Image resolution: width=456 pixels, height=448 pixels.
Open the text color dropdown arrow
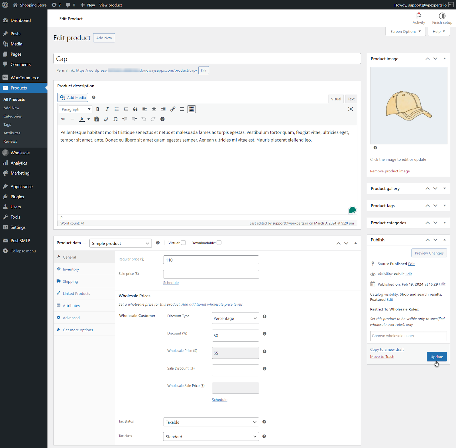coord(89,119)
